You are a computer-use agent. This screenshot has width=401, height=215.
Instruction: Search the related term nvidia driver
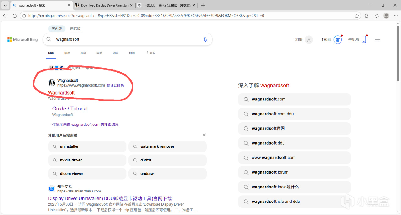(87, 160)
